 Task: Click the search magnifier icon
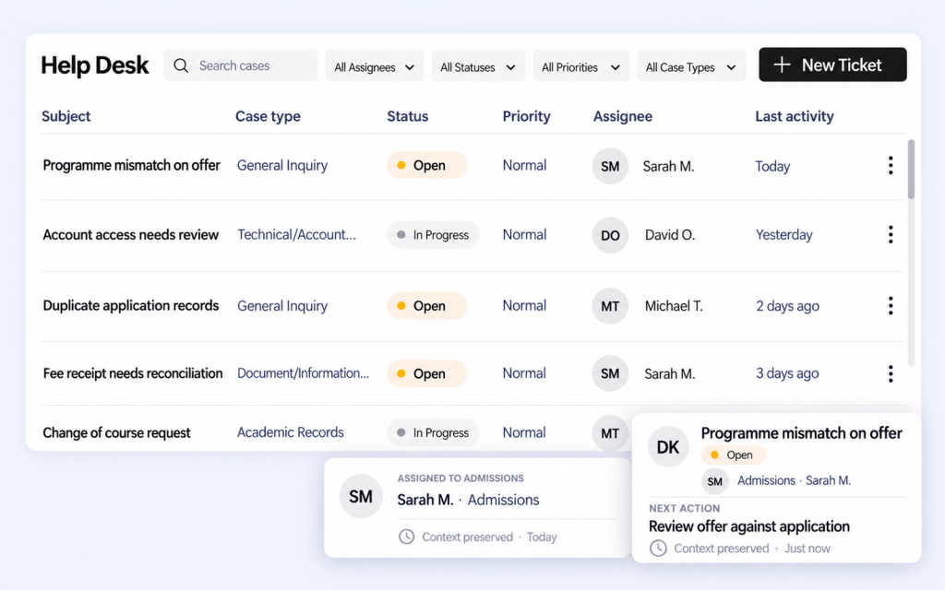181,65
